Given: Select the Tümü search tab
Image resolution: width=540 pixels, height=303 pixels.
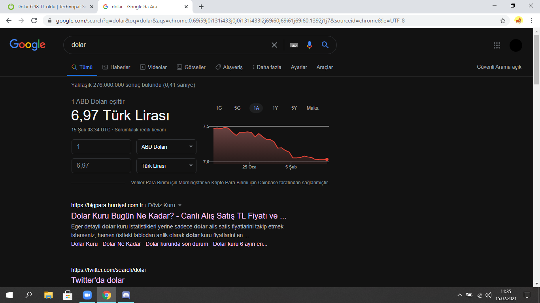Looking at the screenshot, I should coord(82,67).
